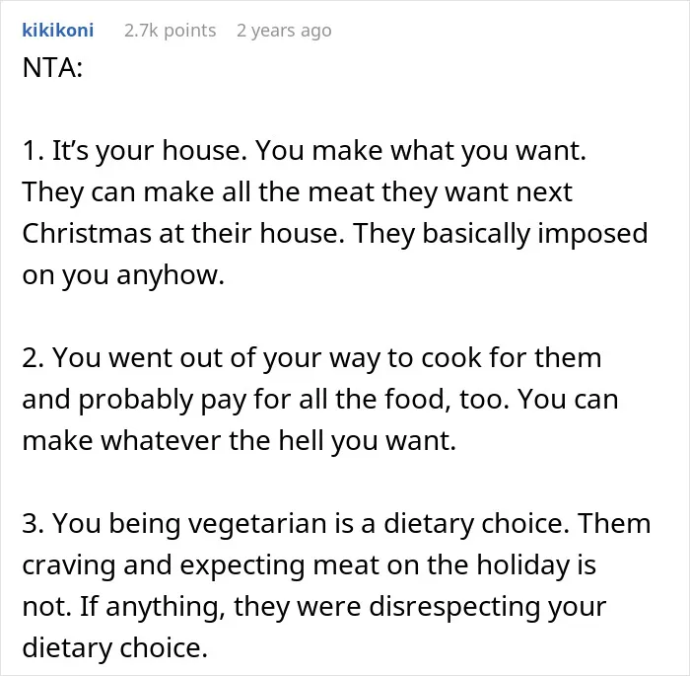Click the phrase 'meat they want next'
690x676 pixels.
(x=440, y=192)
